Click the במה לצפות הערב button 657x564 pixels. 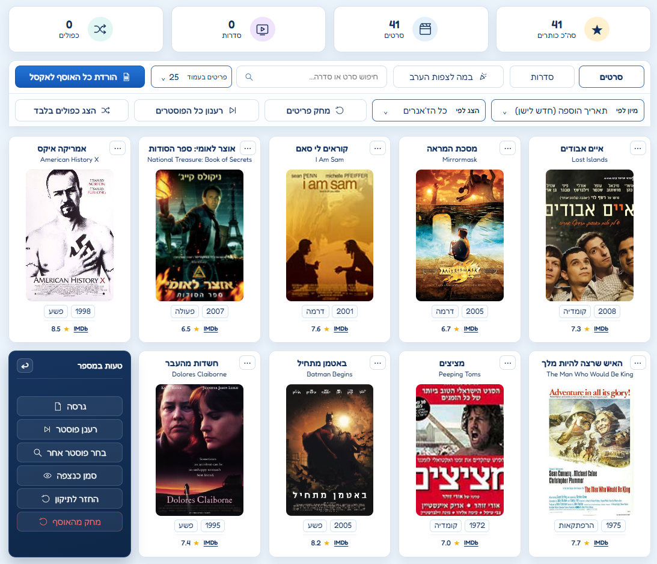tap(448, 77)
